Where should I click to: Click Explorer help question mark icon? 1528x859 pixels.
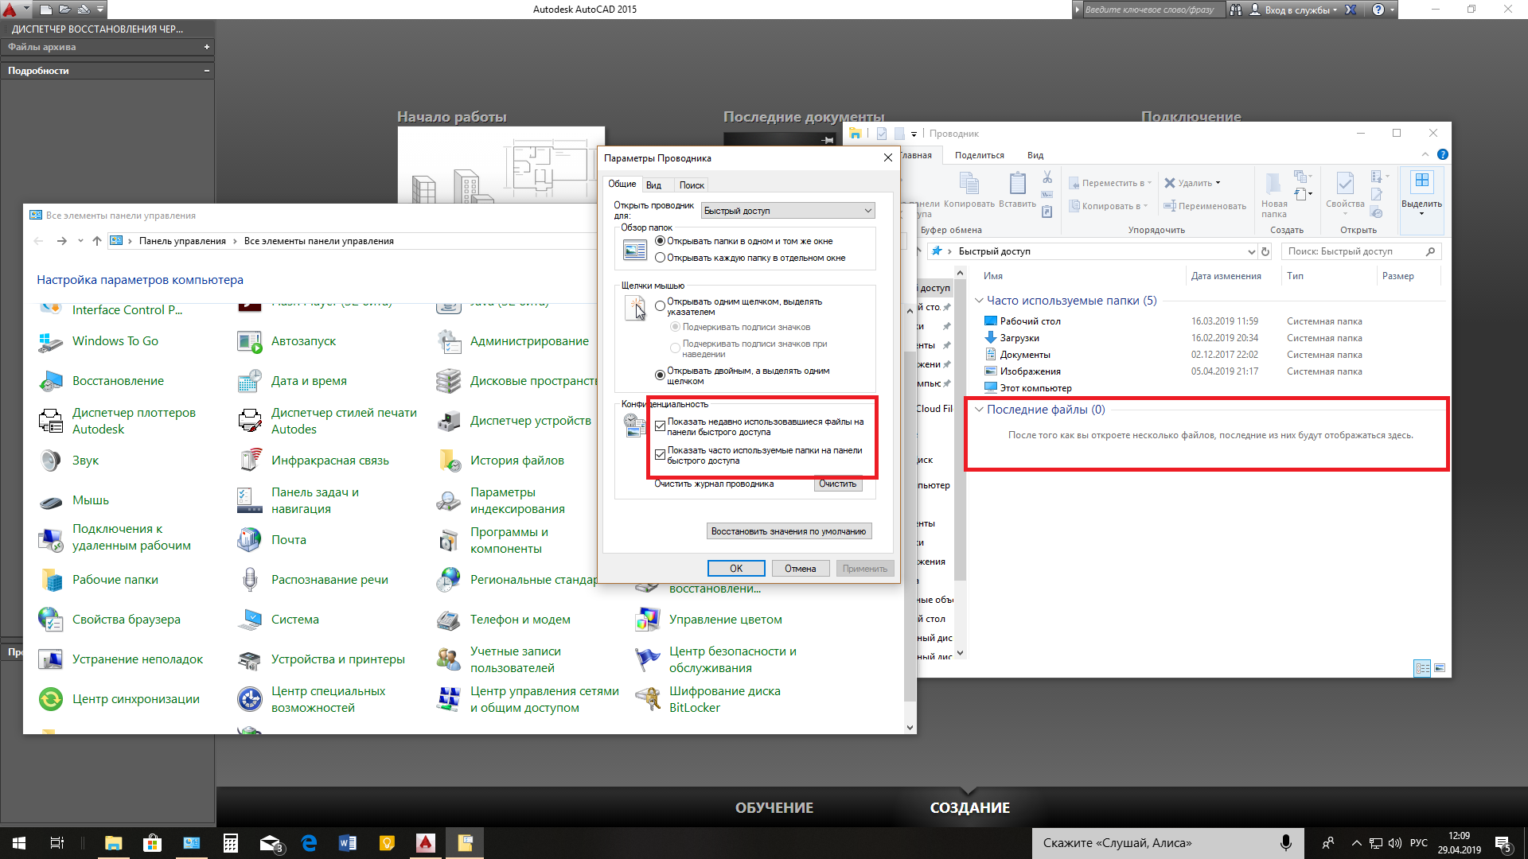pyautogui.click(x=1443, y=155)
